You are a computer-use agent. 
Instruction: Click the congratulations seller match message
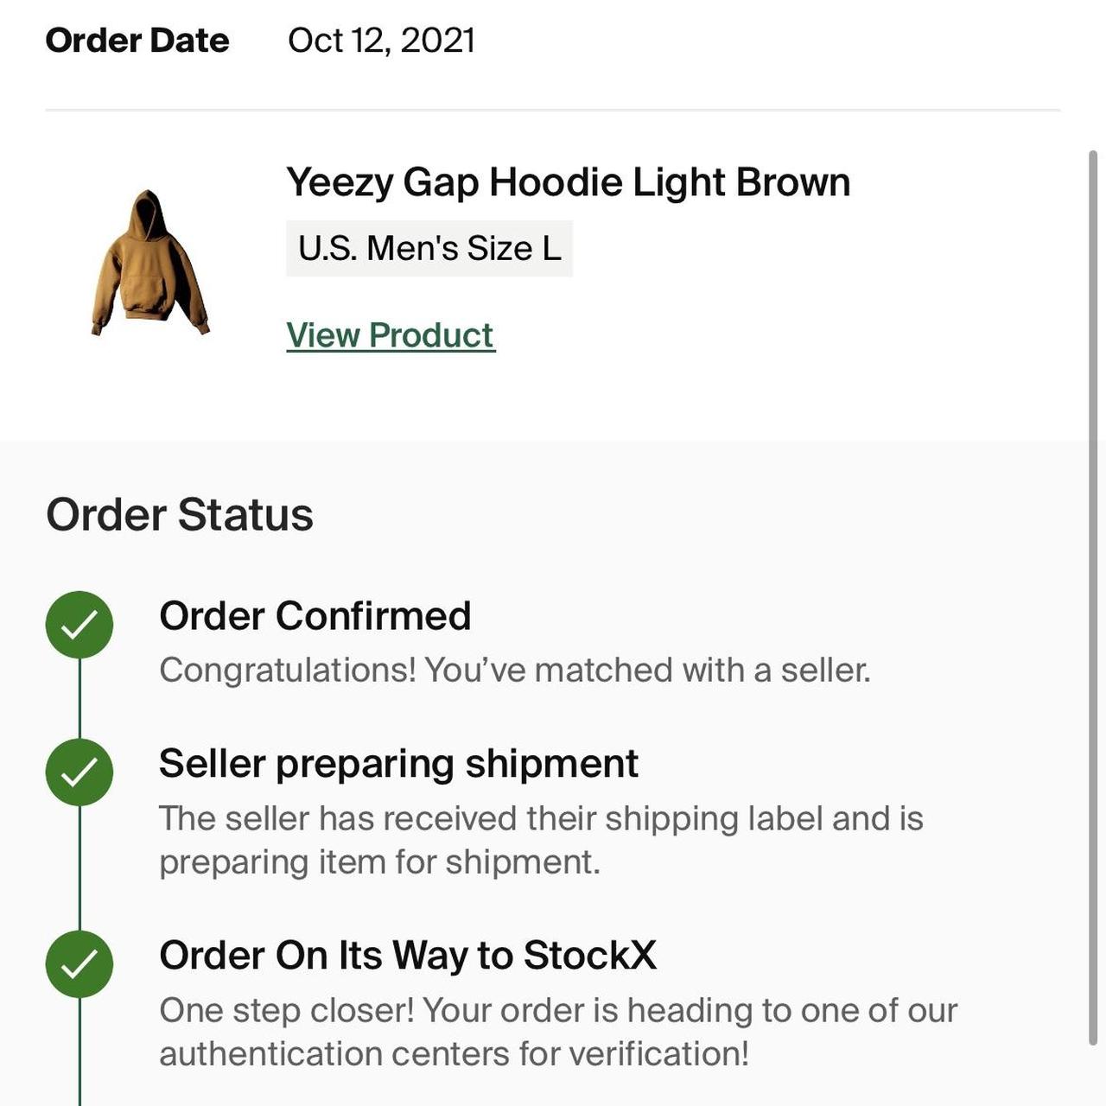516,668
